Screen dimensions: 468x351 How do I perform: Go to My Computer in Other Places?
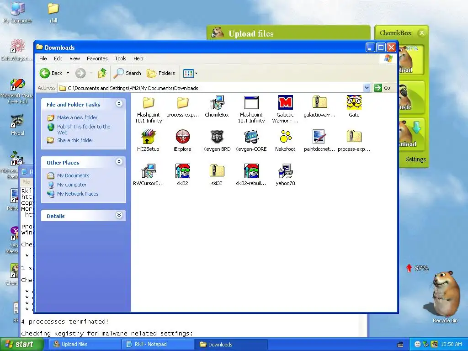click(x=72, y=185)
